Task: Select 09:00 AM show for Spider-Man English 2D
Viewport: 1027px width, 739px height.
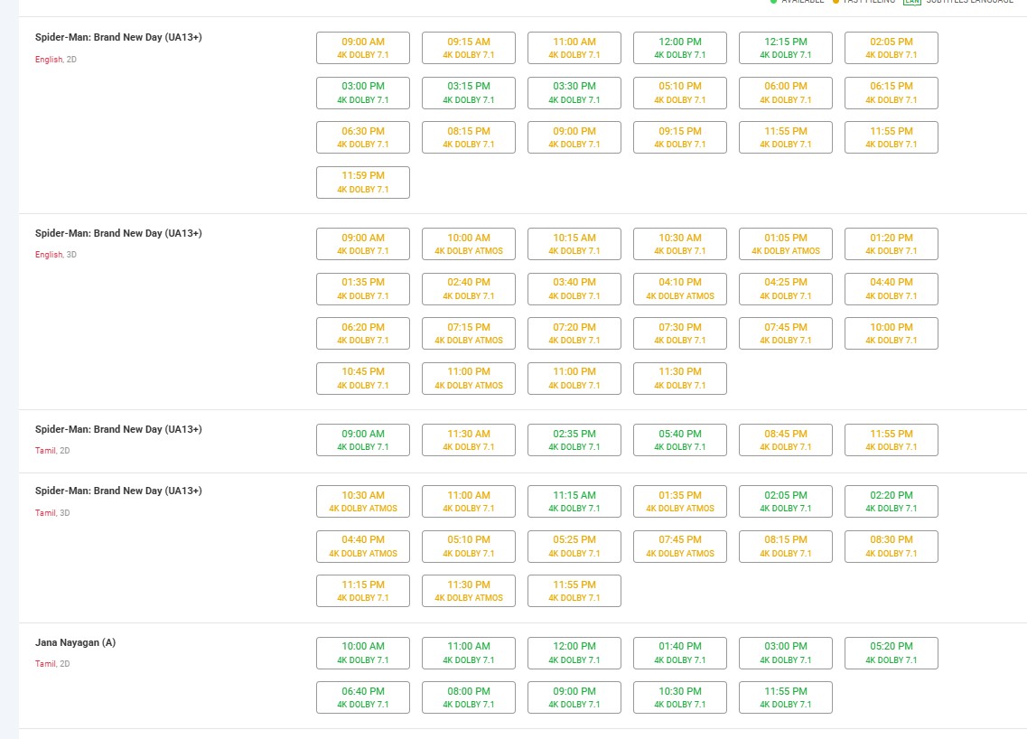Action: click(x=363, y=48)
